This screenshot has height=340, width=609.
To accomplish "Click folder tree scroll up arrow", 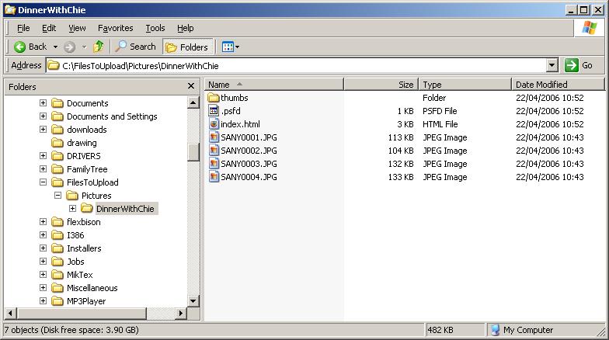I will pyautogui.click(x=193, y=102).
